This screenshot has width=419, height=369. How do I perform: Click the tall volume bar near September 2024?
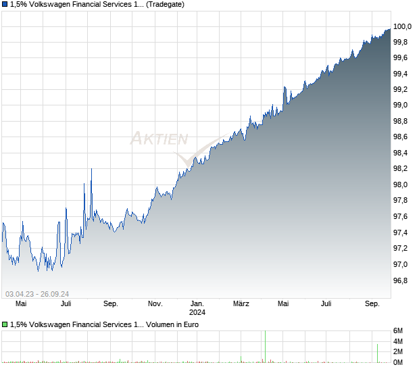point(377,351)
